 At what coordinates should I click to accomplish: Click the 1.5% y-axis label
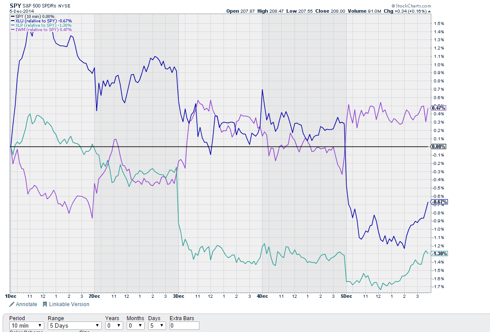pos(439,23)
